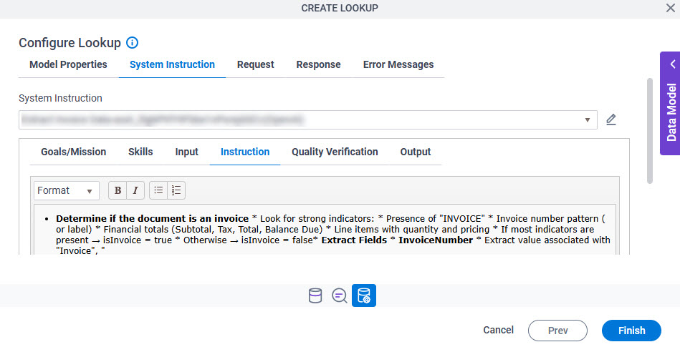
Task: Open the Request tab
Action: pos(255,64)
